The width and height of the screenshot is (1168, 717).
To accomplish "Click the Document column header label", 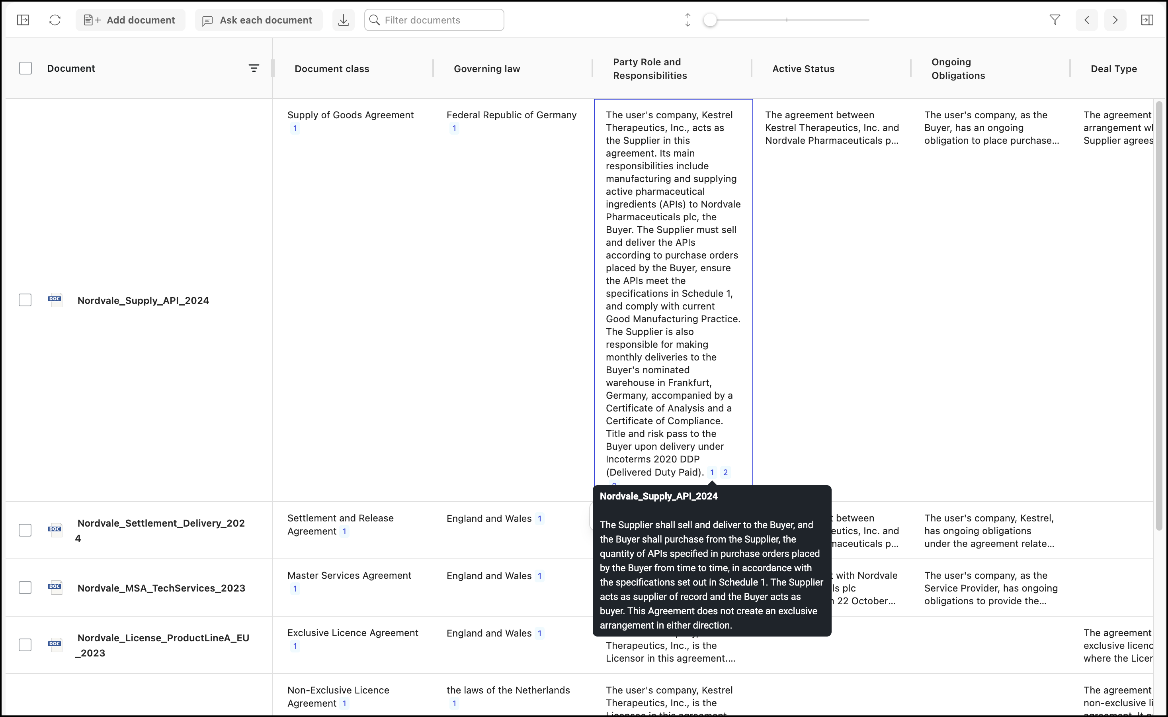I will [71, 68].
